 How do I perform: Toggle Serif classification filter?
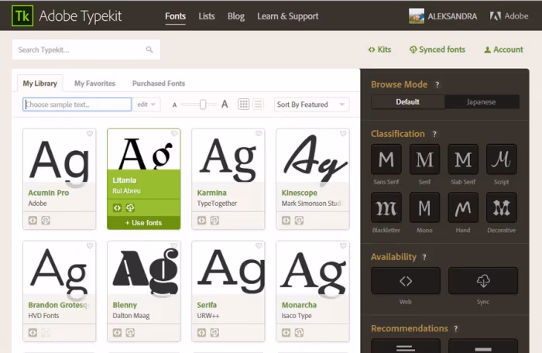coord(424,159)
